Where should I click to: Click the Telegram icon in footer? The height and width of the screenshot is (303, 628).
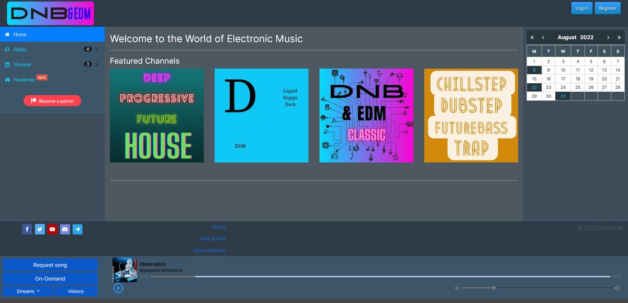pyautogui.click(x=77, y=229)
